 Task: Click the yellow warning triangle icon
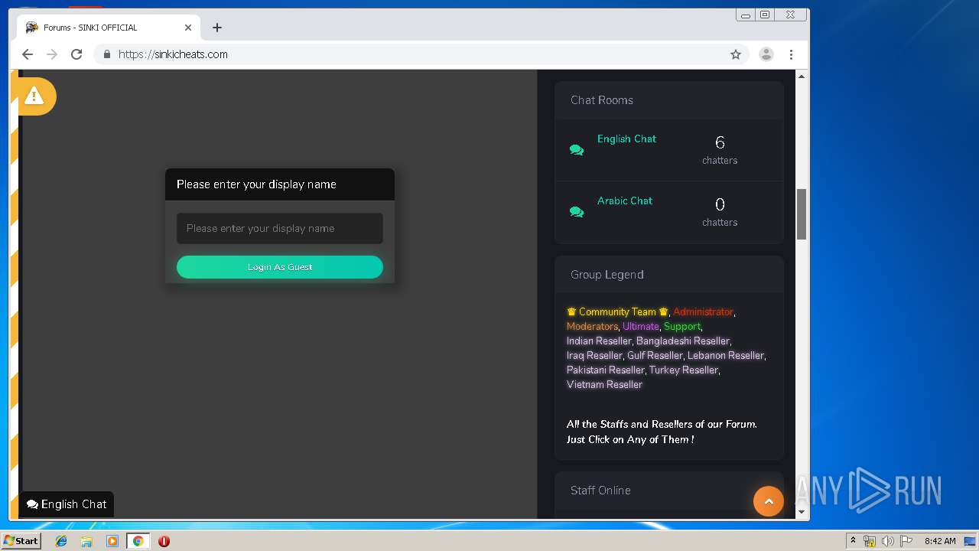34,96
